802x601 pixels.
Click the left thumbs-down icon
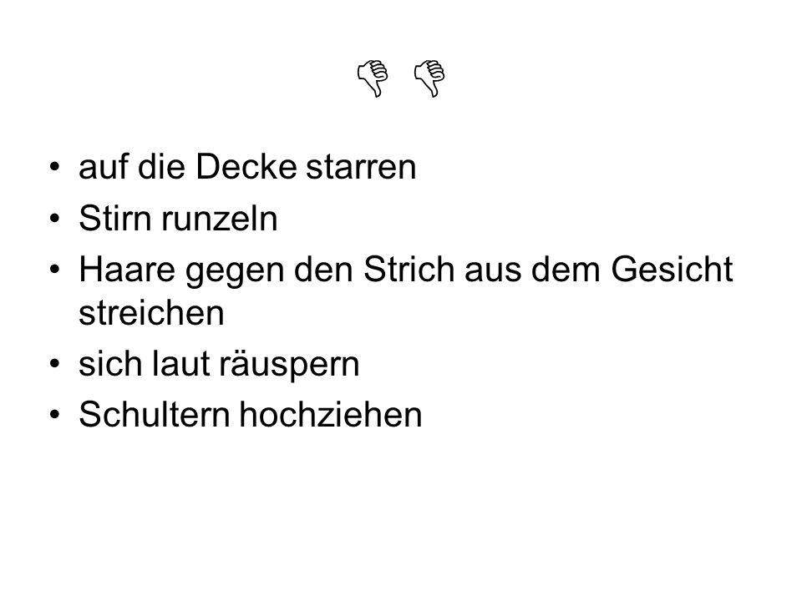tap(373, 78)
